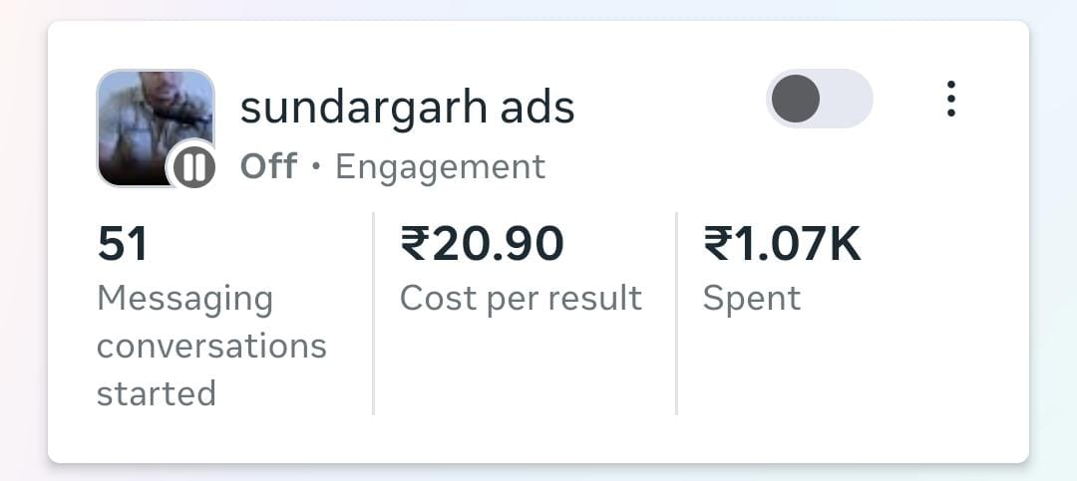The image size is (1077, 481).
Task: Open the three-dot more options menu
Action: click(950, 99)
